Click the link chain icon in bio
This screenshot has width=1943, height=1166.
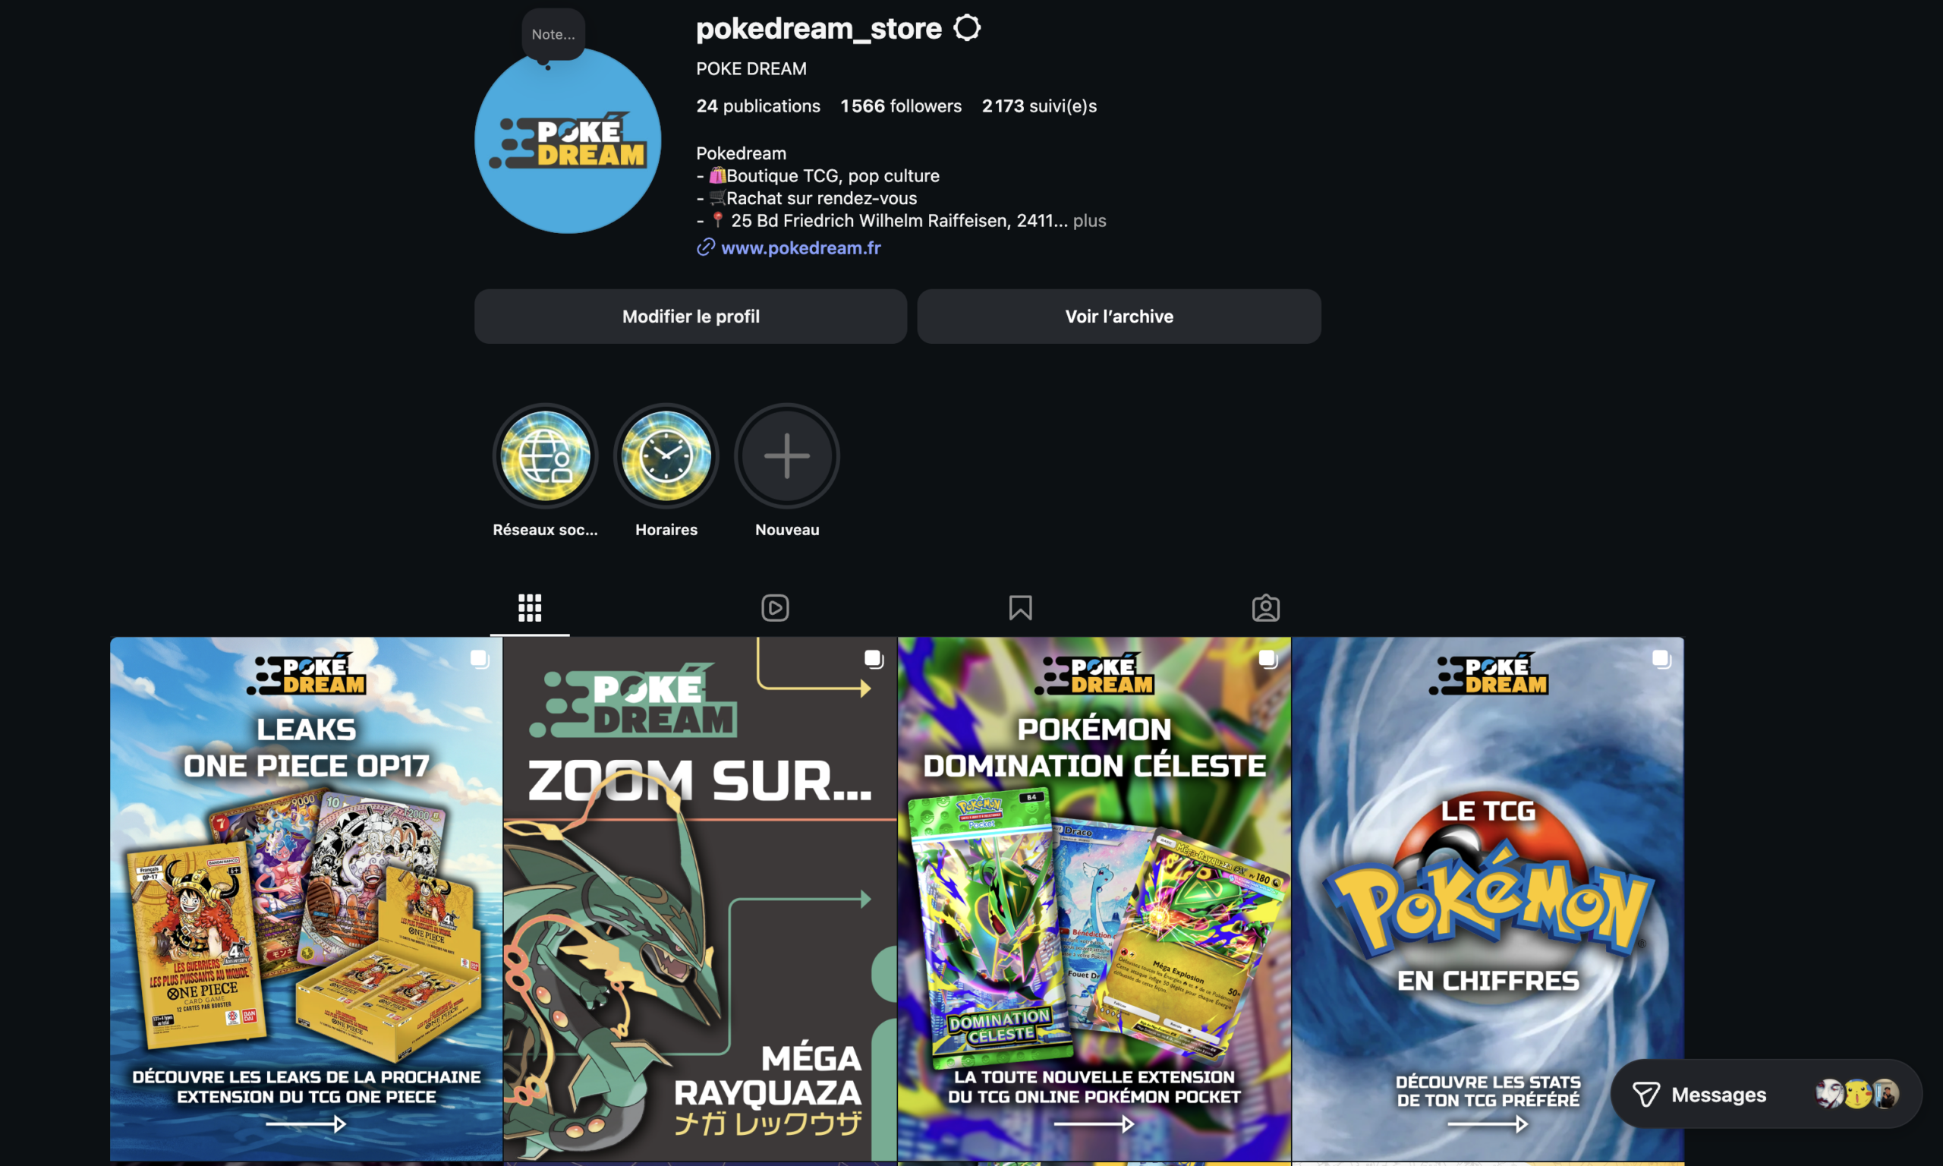(705, 247)
